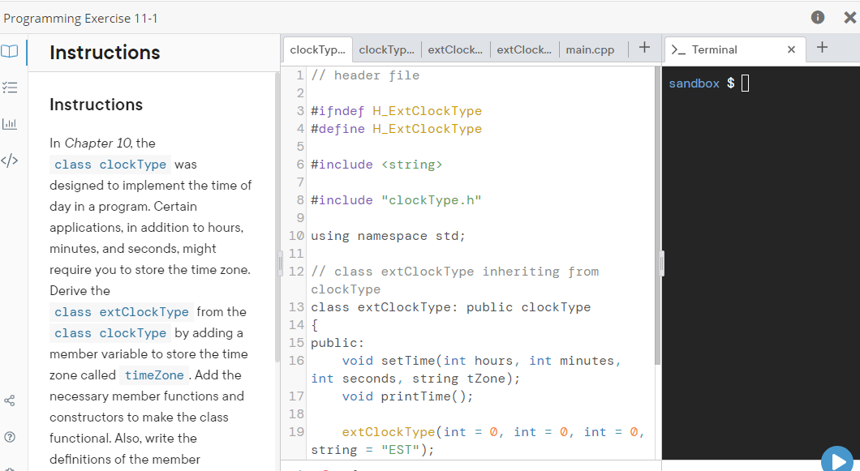
Task: Click the 'class extClockType' term in instructions
Action: (121, 312)
